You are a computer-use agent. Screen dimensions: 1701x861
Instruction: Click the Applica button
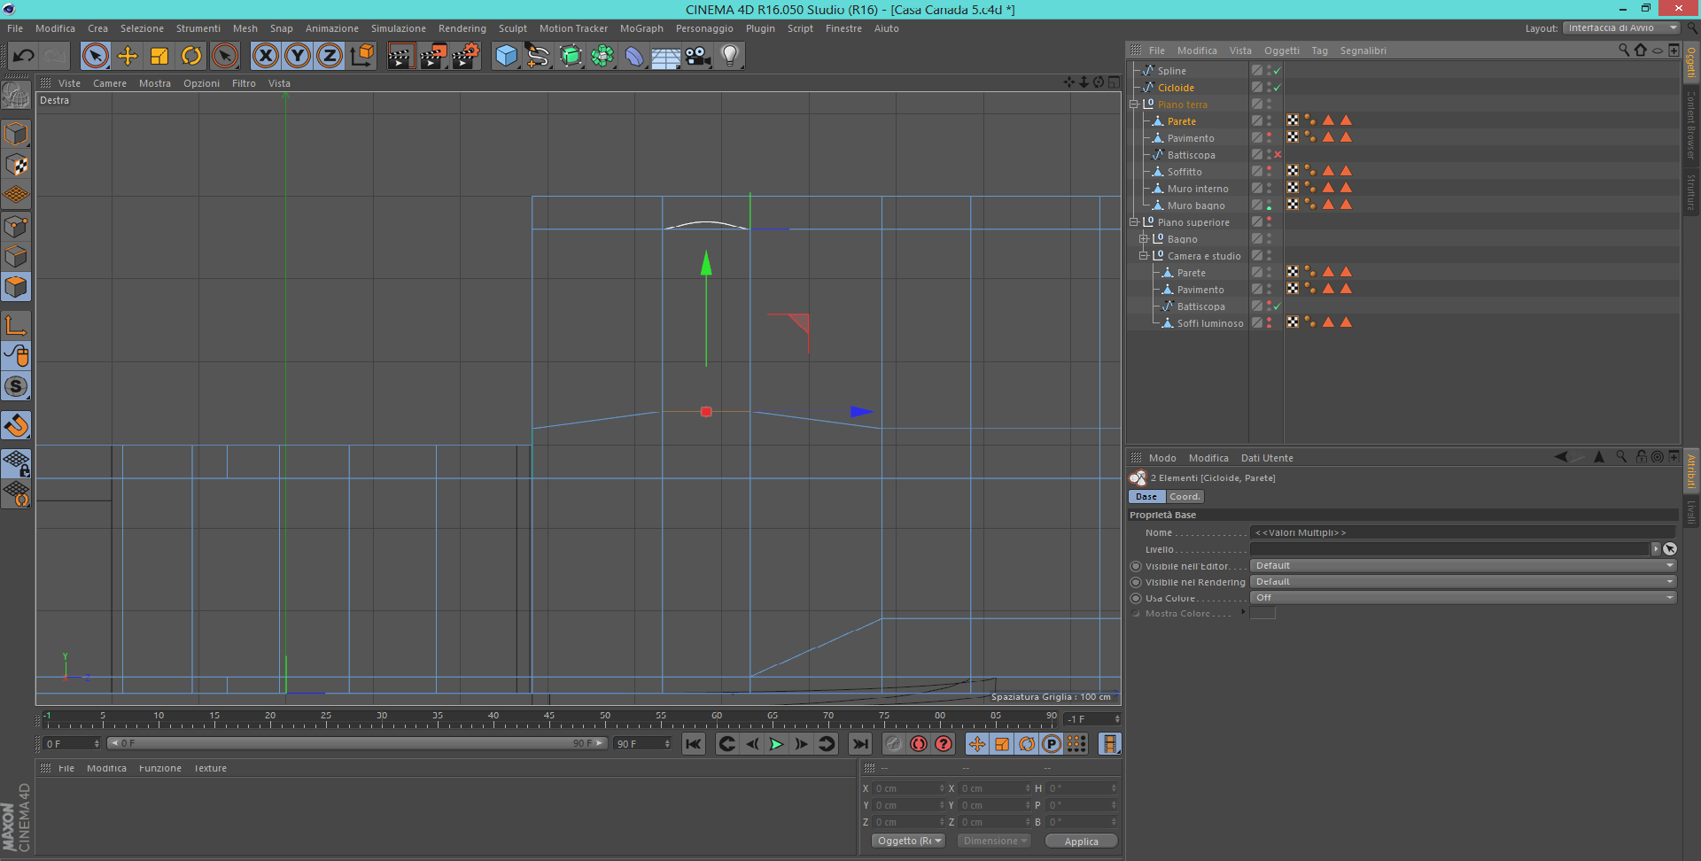click(1081, 842)
